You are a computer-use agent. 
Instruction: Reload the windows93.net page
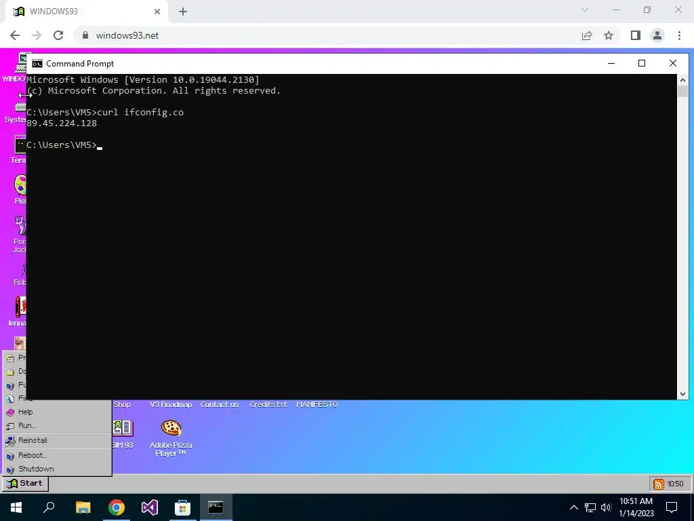pos(58,35)
